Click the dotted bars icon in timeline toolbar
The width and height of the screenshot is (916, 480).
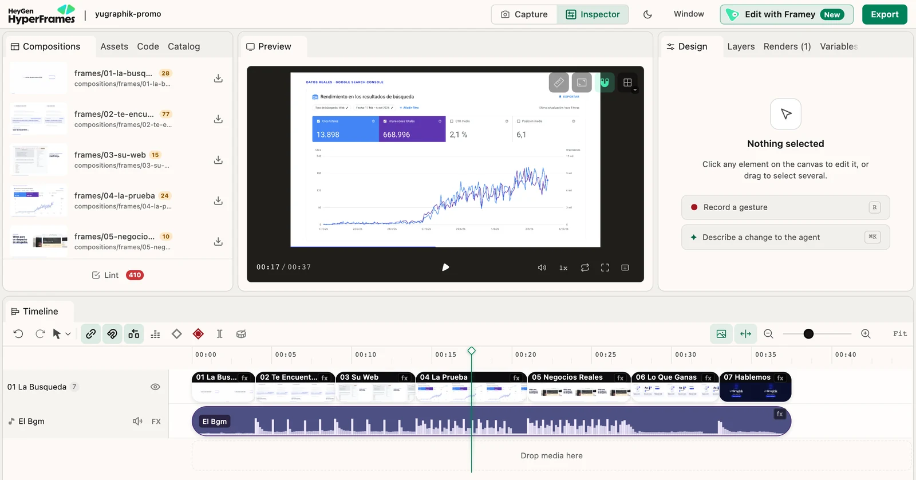(155, 334)
